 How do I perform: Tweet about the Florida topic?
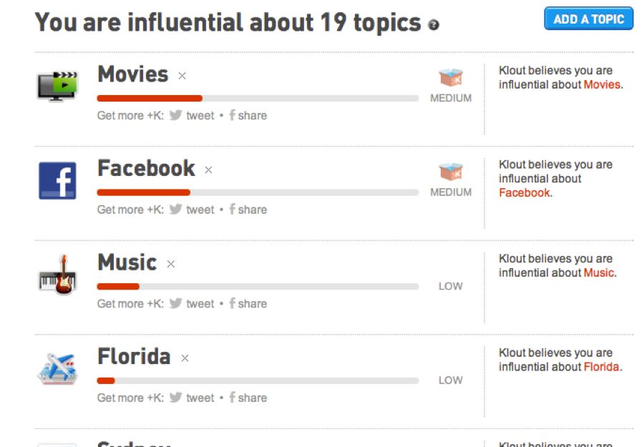click(x=200, y=398)
